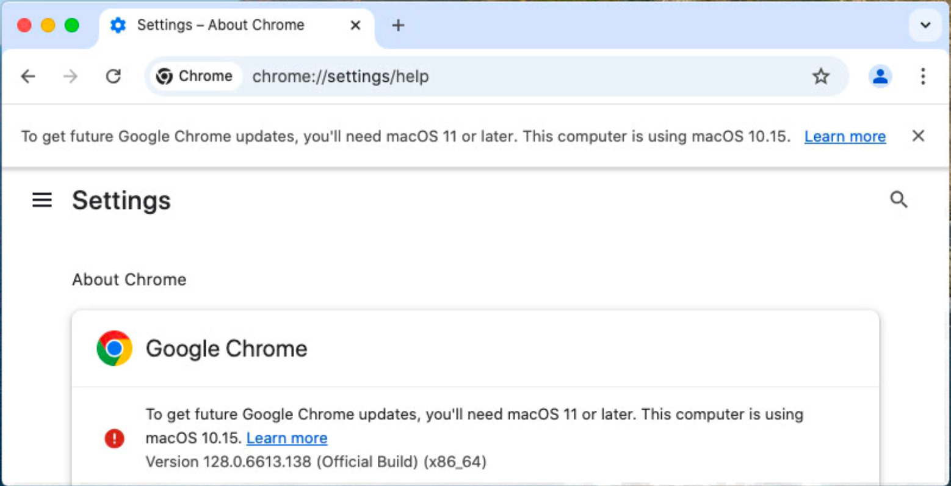Click the Chrome site info chip
Screen dimensions: 951x486
coord(195,76)
